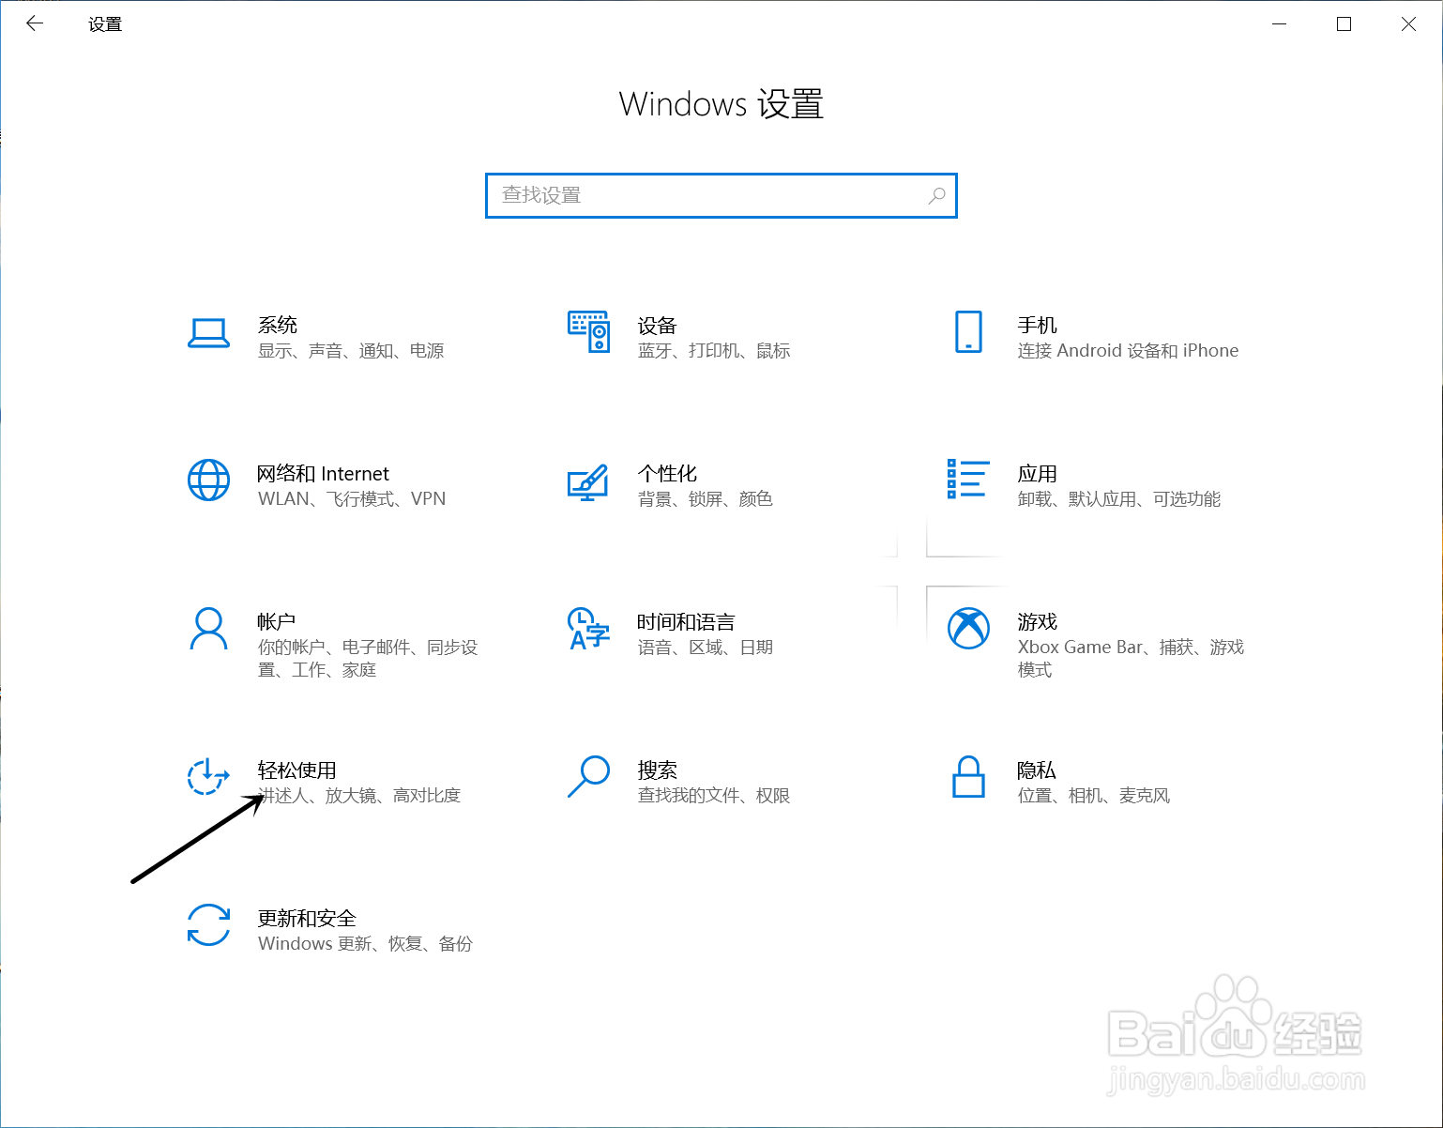Select the 时间和语言 clock-and-letter icon
The width and height of the screenshot is (1443, 1128).
pos(589,629)
